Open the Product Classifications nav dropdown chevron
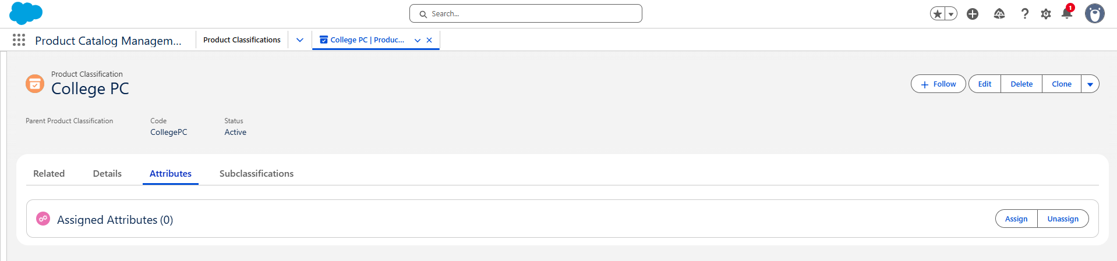 click(300, 40)
